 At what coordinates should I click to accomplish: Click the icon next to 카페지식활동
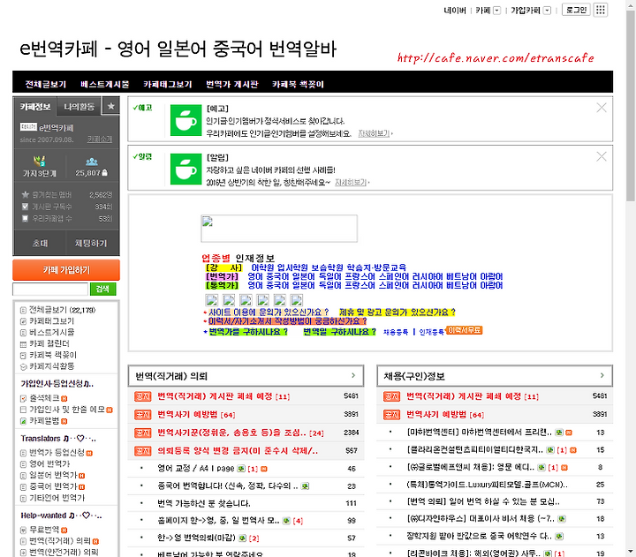click(24, 367)
